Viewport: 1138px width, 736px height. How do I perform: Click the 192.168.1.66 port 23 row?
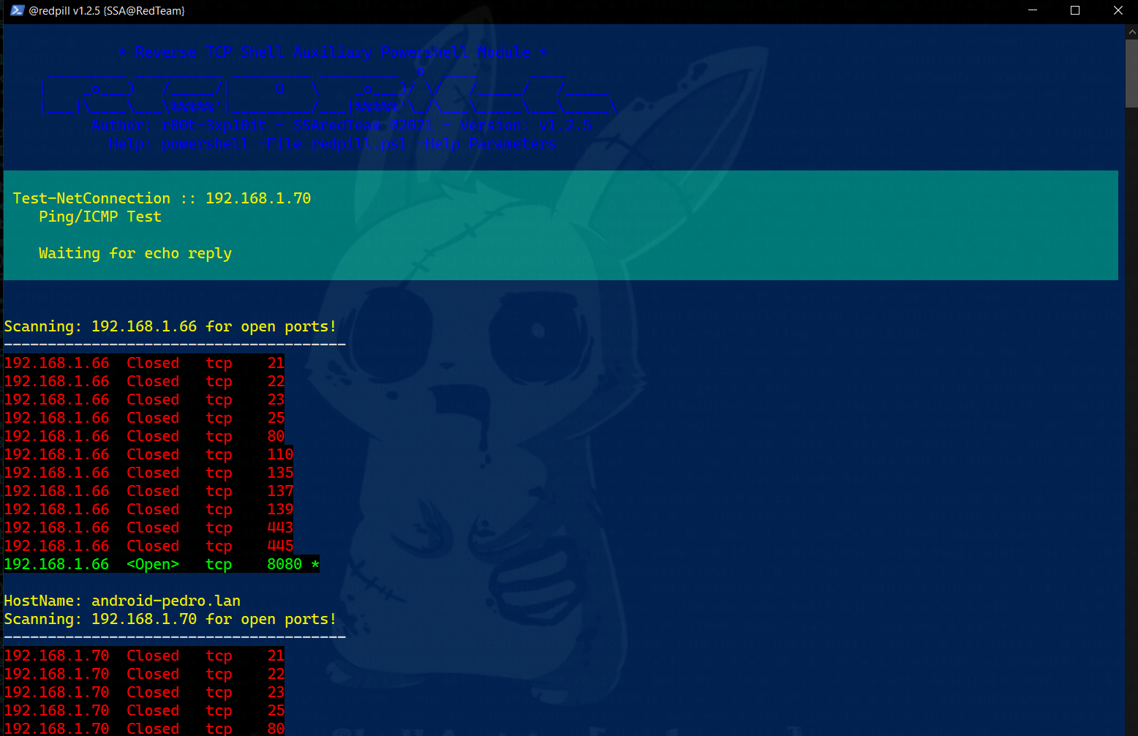coord(144,399)
